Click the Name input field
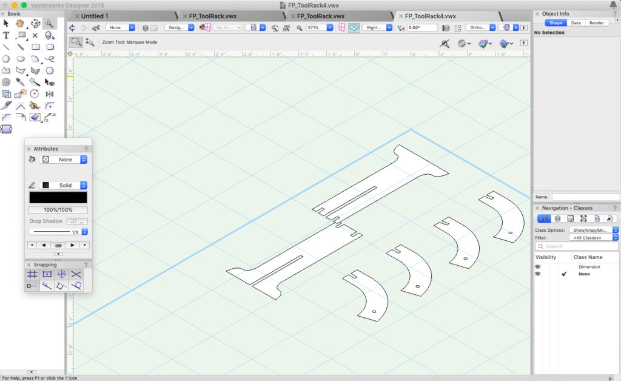The width and height of the screenshot is (621, 381). (x=585, y=197)
